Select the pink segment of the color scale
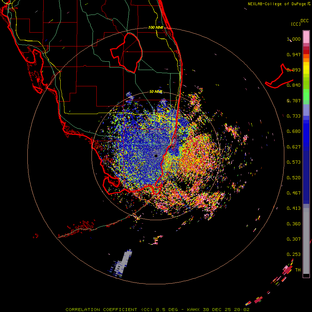This screenshot has width=312, height=312. click(x=306, y=37)
